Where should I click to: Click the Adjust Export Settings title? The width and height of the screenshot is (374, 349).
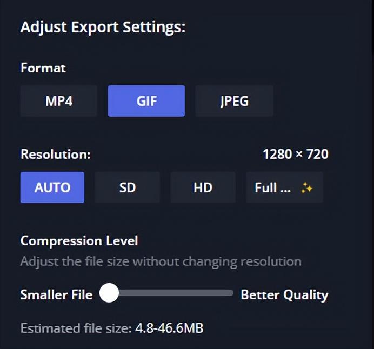[x=103, y=27]
